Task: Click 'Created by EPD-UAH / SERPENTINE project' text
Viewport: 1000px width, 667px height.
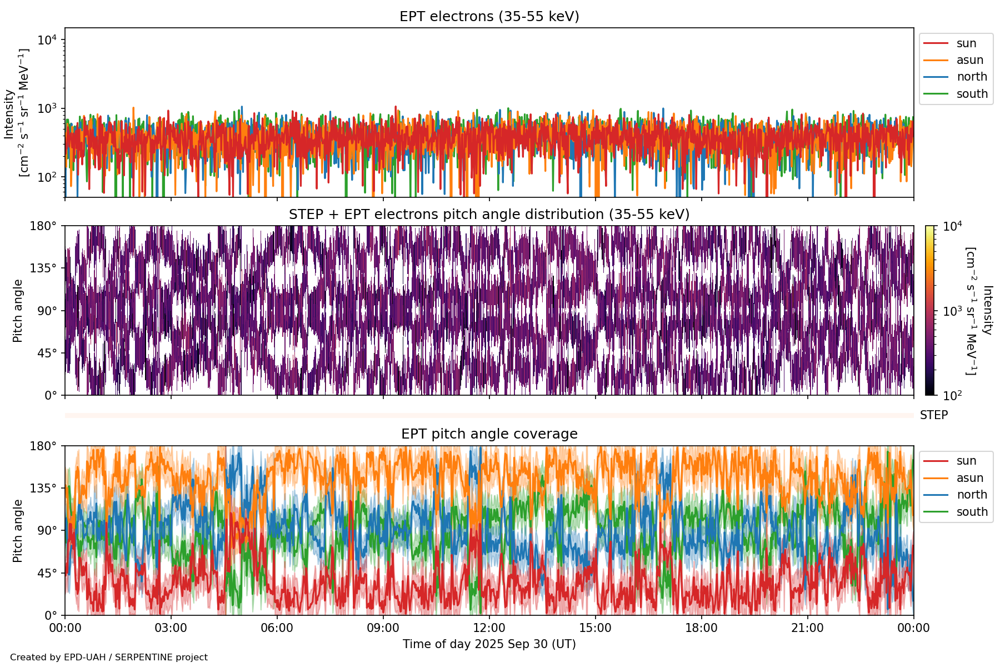Action: [x=109, y=658]
